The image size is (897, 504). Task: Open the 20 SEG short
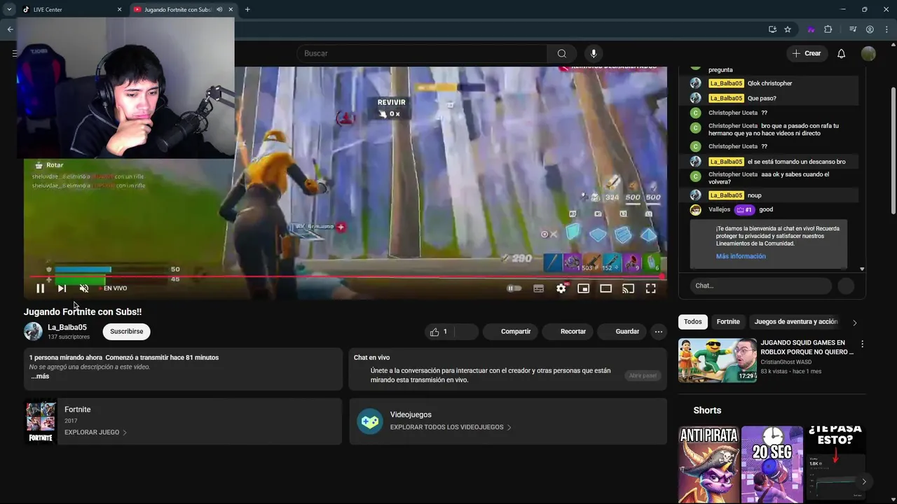click(772, 464)
